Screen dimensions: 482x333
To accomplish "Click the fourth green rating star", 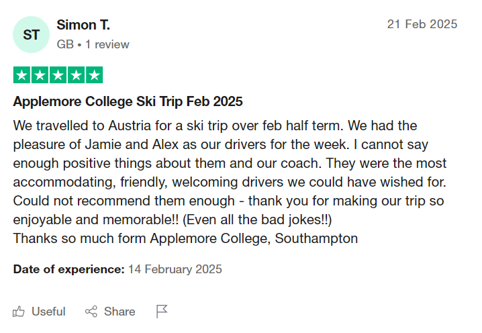I will click(76, 75).
